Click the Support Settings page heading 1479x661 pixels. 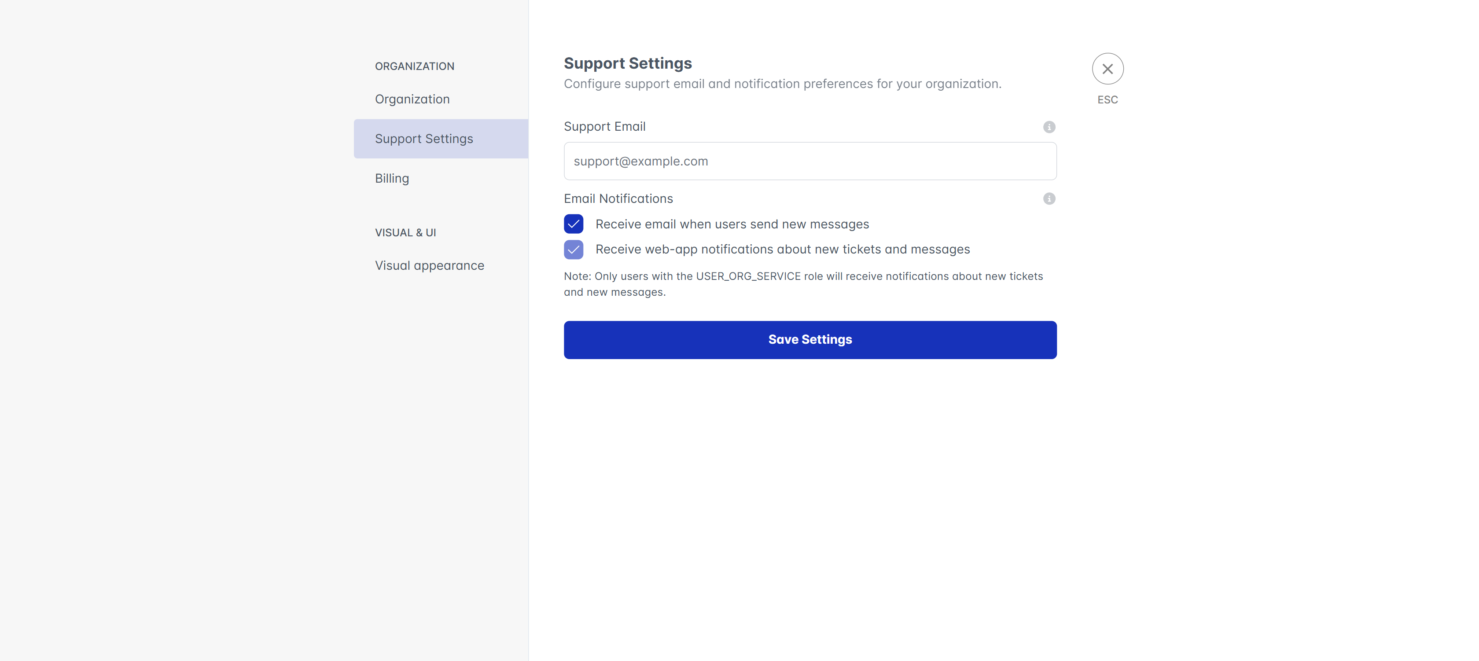pyautogui.click(x=628, y=63)
